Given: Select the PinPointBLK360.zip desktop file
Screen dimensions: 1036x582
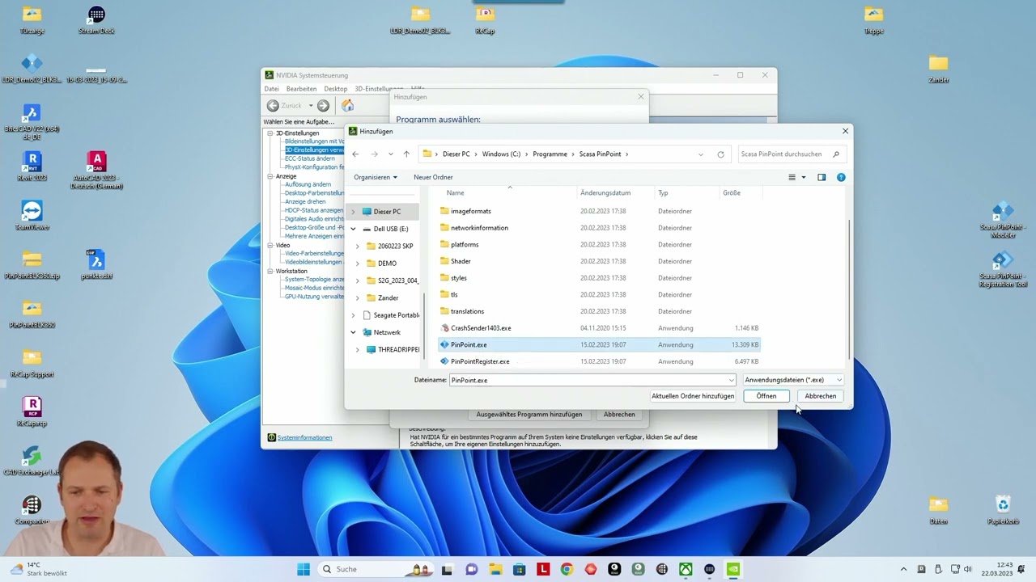Looking at the screenshot, I should click(32, 264).
